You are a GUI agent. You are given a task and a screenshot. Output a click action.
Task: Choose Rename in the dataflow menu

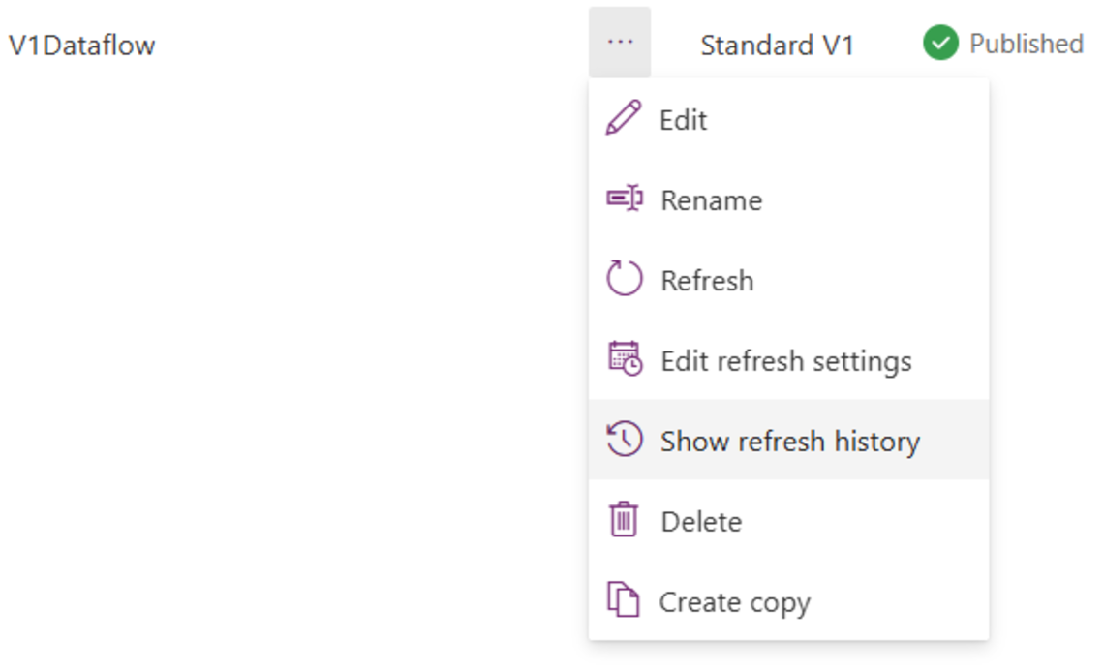[x=711, y=200]
